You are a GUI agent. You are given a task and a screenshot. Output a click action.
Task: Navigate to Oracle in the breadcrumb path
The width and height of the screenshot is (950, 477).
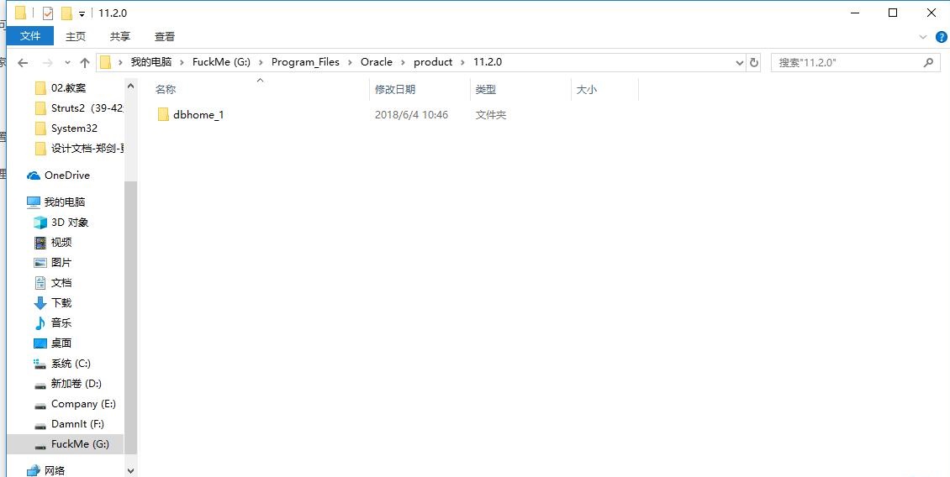(376, 62)
